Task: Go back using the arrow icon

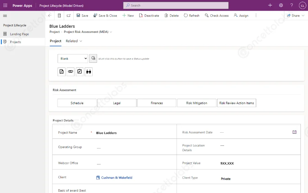Action: (x=50, y=16)
